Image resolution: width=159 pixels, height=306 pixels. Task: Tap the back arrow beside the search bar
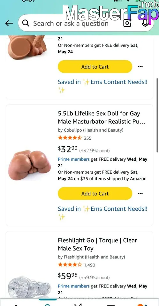tap(9, 23)
